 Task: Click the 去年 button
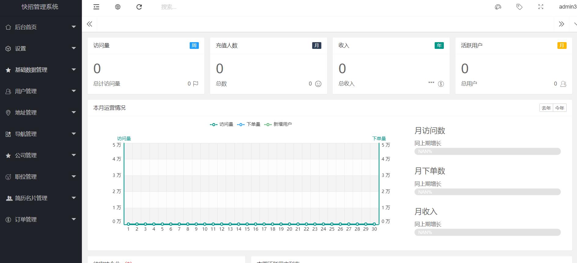pyautogui.click(x=546, y=108)
